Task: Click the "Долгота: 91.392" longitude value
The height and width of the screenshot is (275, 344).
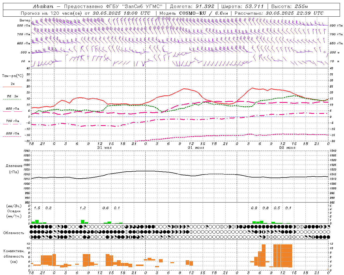Action: [192, 6]
